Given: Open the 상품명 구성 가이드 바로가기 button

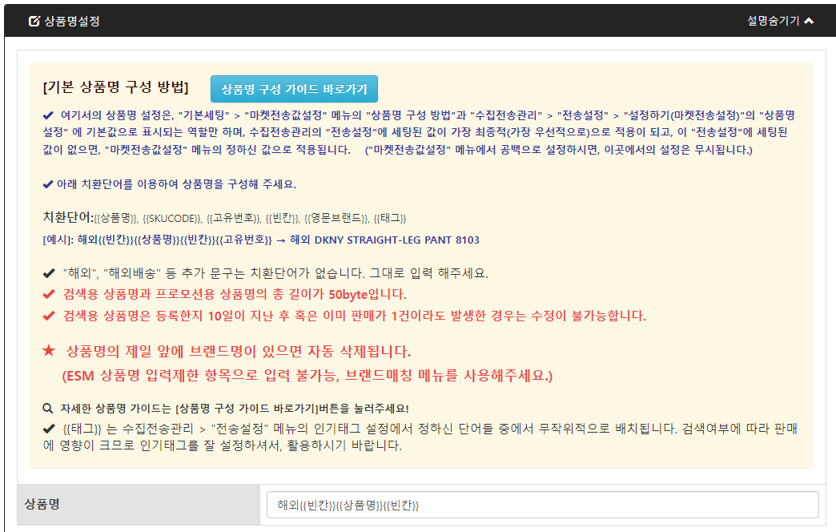Looking at the screenshot, I should [x=294, y=89].
